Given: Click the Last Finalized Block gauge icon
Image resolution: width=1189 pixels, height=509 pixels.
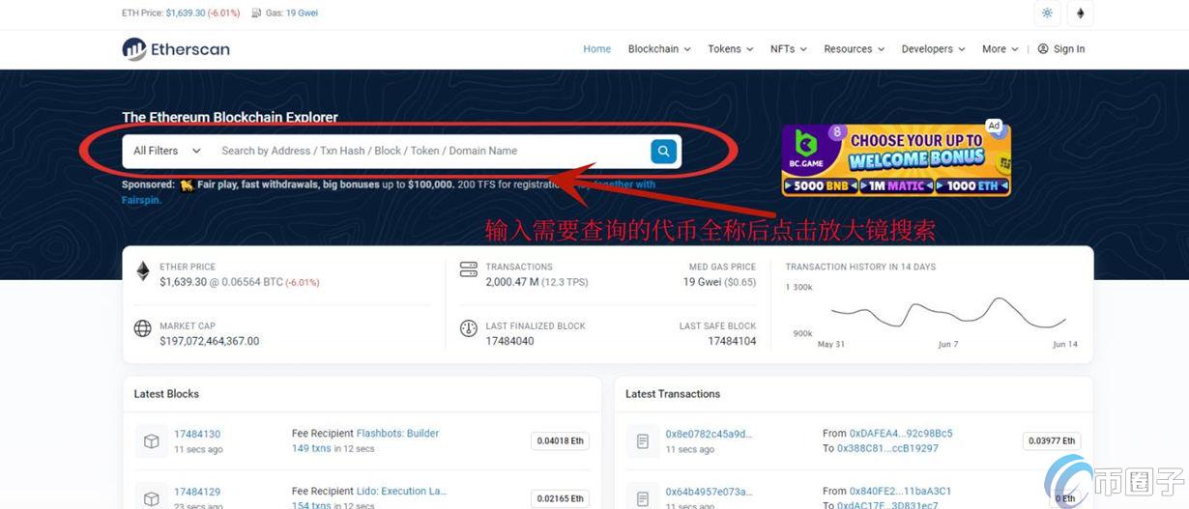Looking at the screenshot, I should pyautogui.click(x=469, y=328).
